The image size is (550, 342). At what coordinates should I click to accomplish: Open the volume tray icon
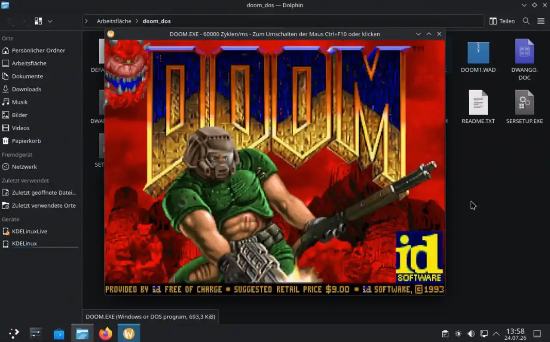point(471,334)
